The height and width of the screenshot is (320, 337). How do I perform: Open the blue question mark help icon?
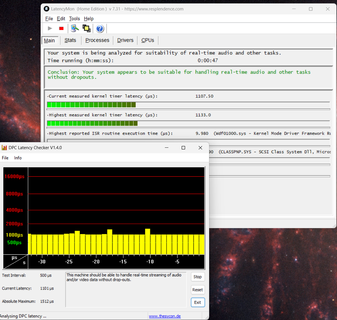click(100, 29)
